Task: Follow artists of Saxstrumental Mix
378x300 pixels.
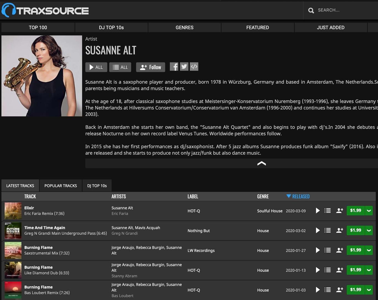Action: click(340, 250)
